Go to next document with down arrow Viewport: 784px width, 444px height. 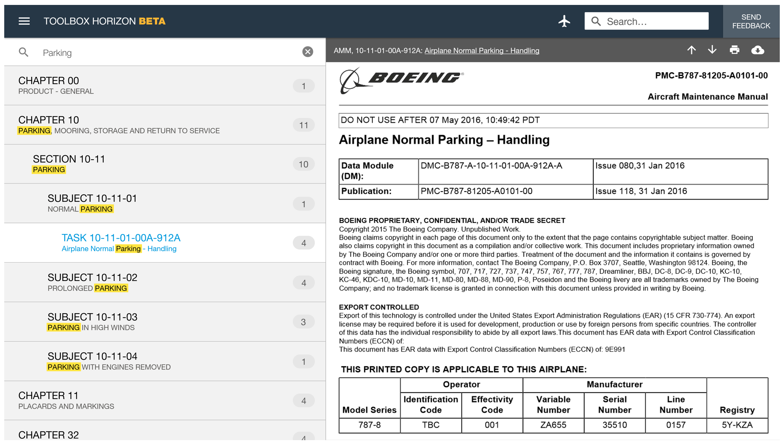pyautogui.click(x=712, y=50)
